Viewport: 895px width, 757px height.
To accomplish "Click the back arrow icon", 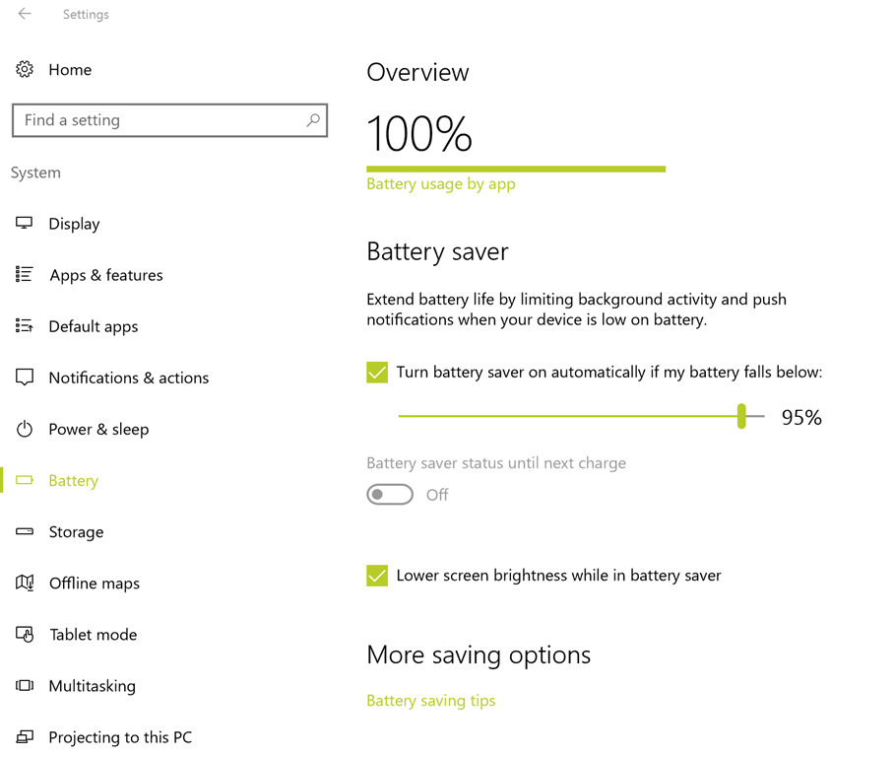I will pyautogui.click(x=25, y=14).
